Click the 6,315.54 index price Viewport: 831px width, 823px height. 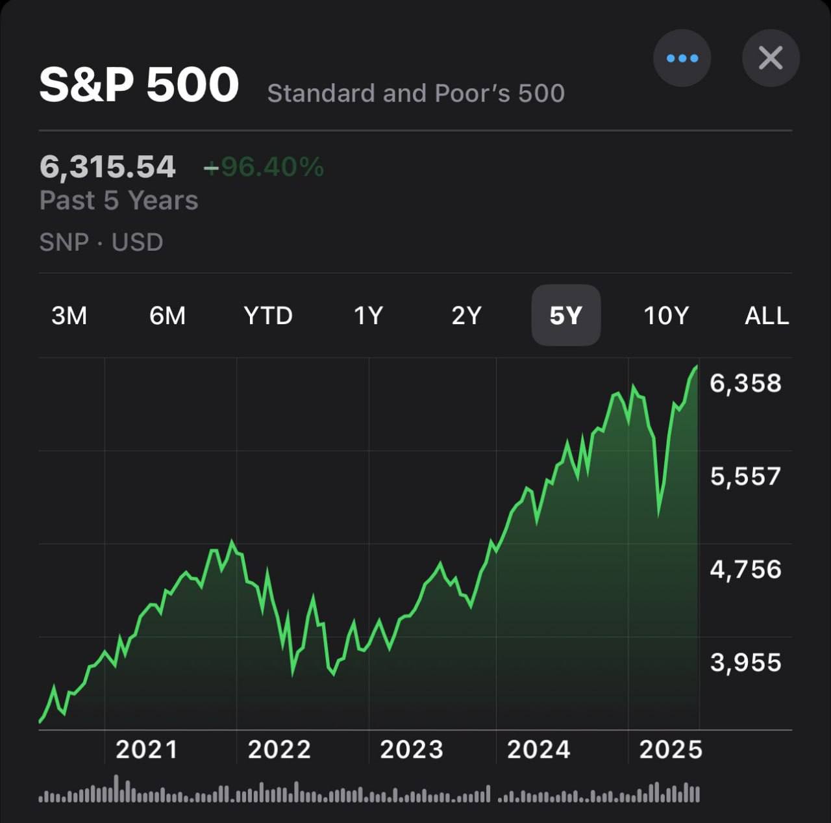tap(108, 167)
